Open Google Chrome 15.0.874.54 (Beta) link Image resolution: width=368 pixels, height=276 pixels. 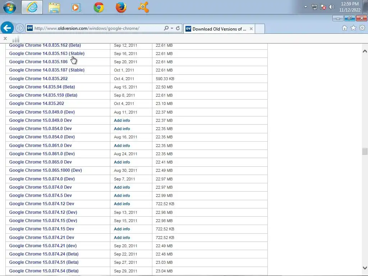click(43, 271)
